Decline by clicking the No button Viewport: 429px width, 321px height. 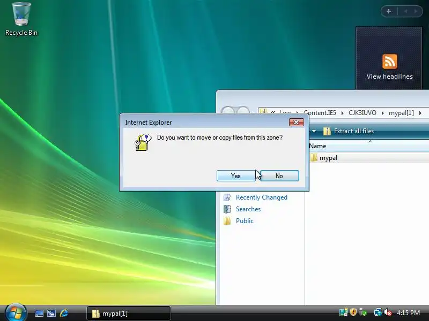279,176
